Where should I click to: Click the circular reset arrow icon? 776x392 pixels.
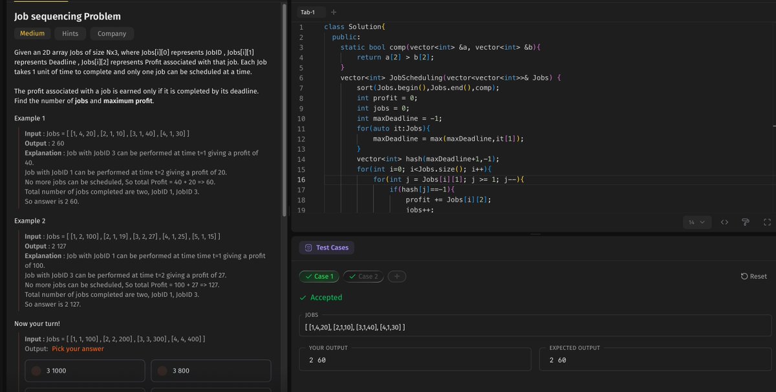point(744,276)
